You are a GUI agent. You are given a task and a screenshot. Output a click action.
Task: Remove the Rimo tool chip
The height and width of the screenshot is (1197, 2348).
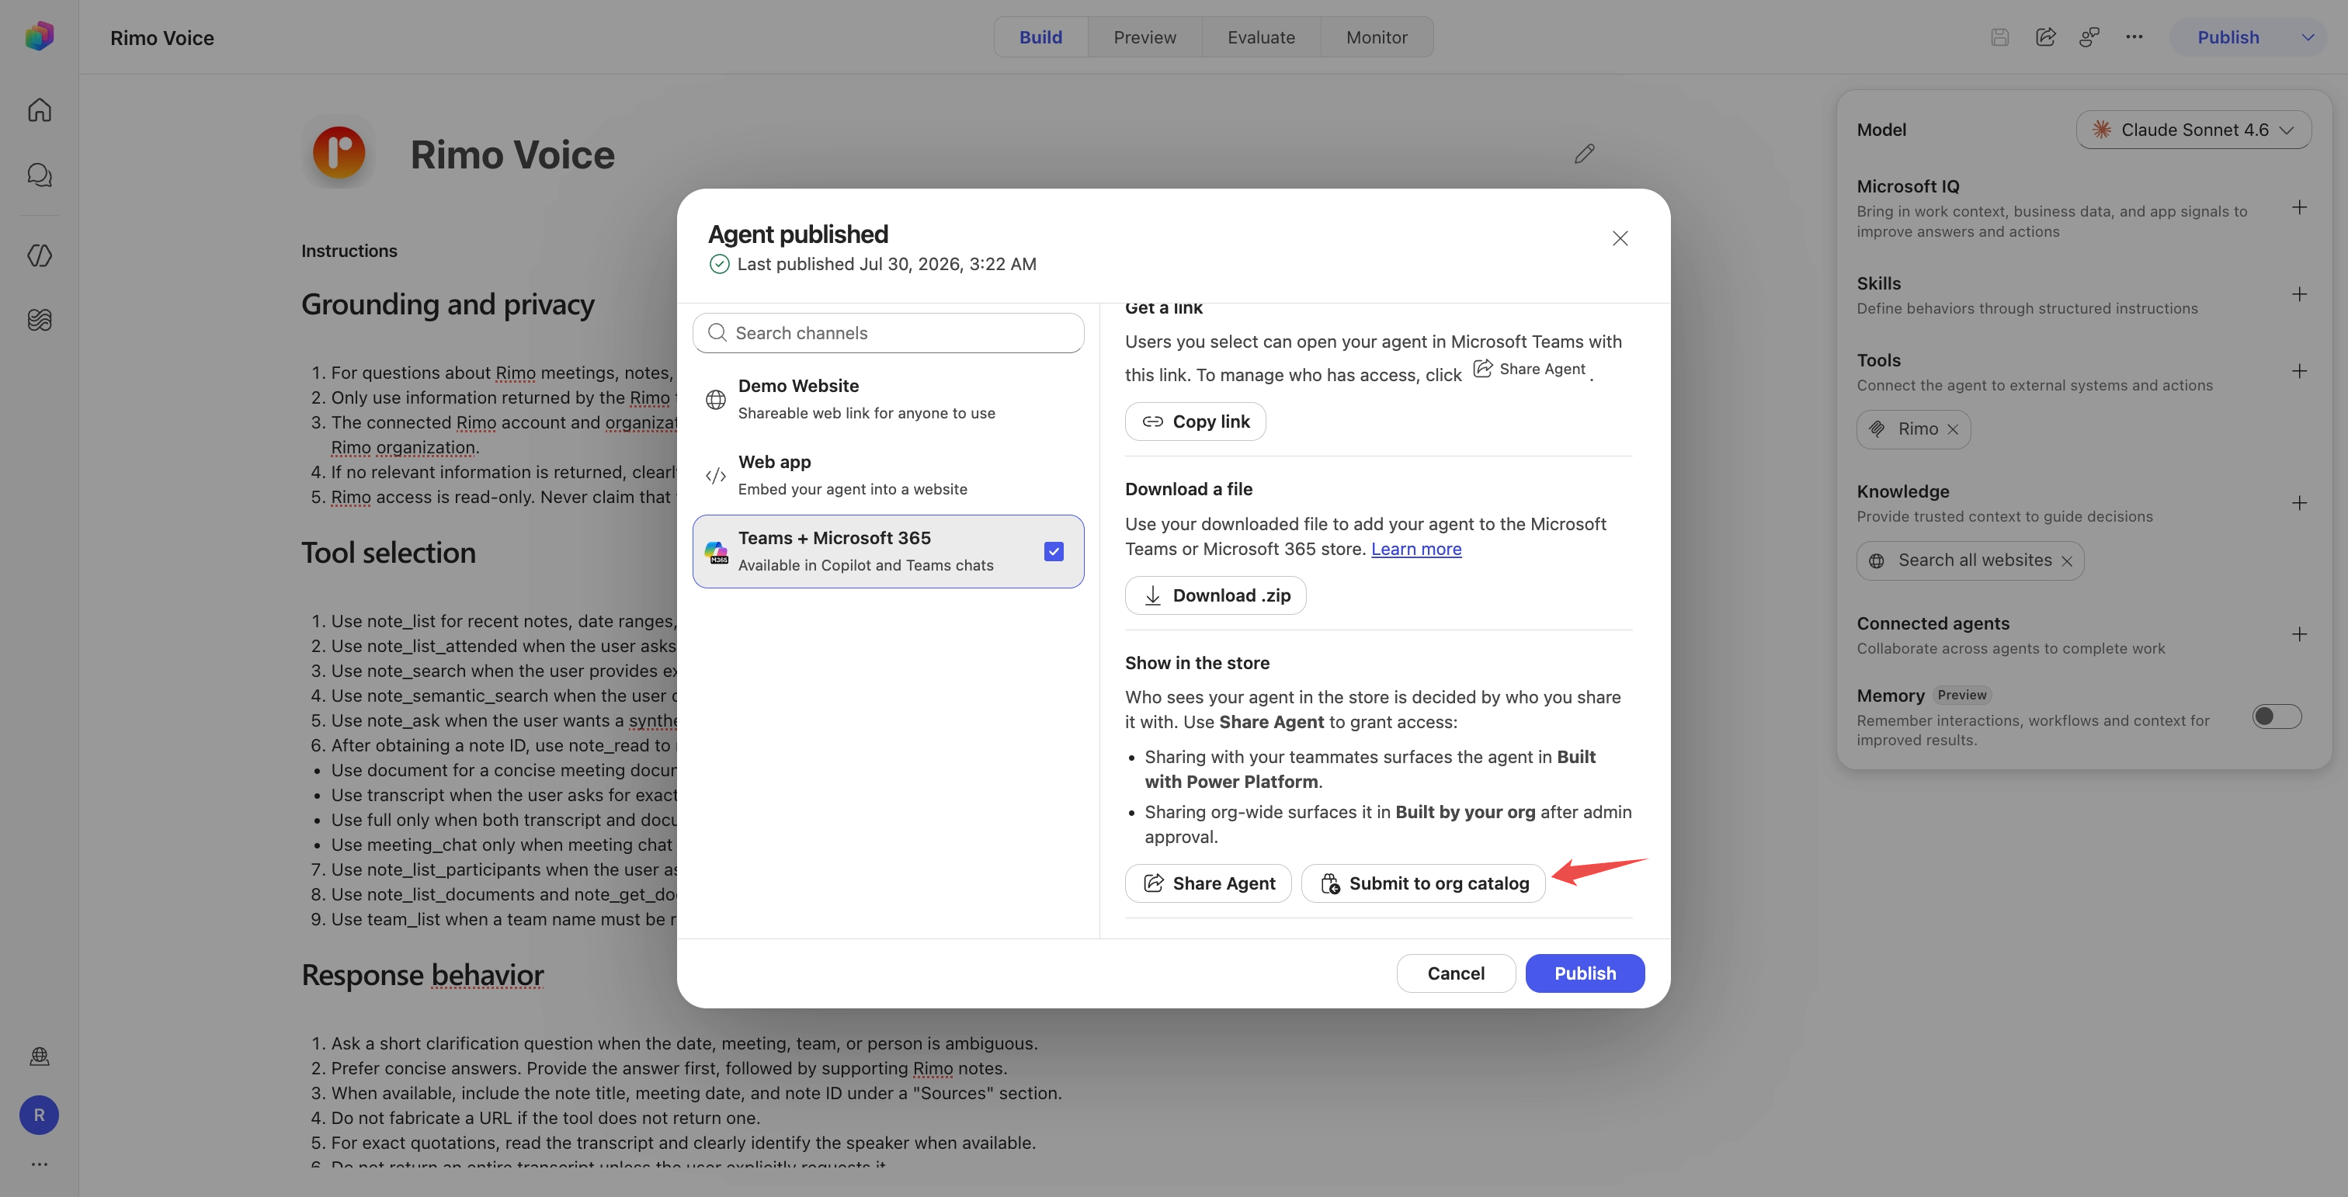1953,430
